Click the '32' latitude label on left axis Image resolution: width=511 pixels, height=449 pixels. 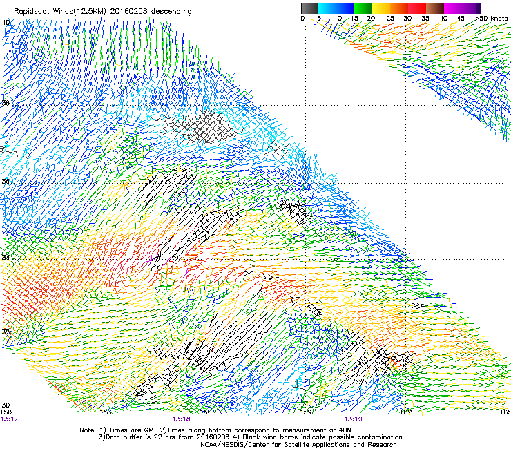pos(6,332)
